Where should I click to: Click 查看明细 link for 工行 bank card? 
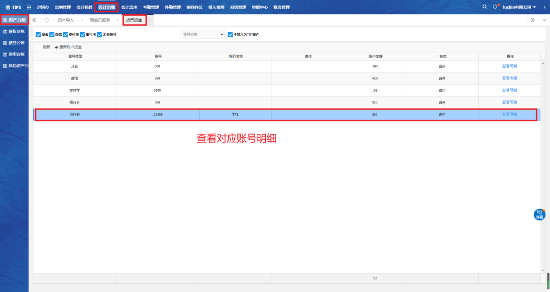click(509, 115)
